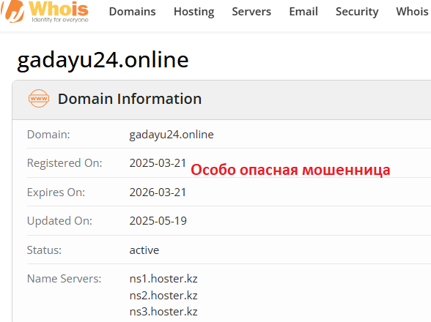Open the Servers menu
431x322 pixels.
251,12
